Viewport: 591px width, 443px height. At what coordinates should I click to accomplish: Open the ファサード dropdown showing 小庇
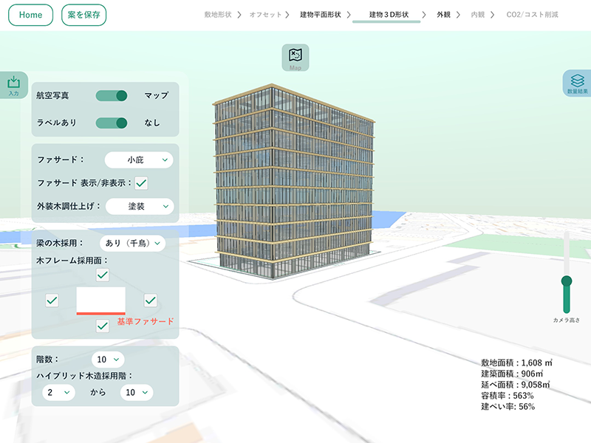[139, 159]
